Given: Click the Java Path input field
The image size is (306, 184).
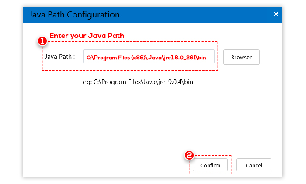Looking at the screenshot, I should tap(149, 57).
